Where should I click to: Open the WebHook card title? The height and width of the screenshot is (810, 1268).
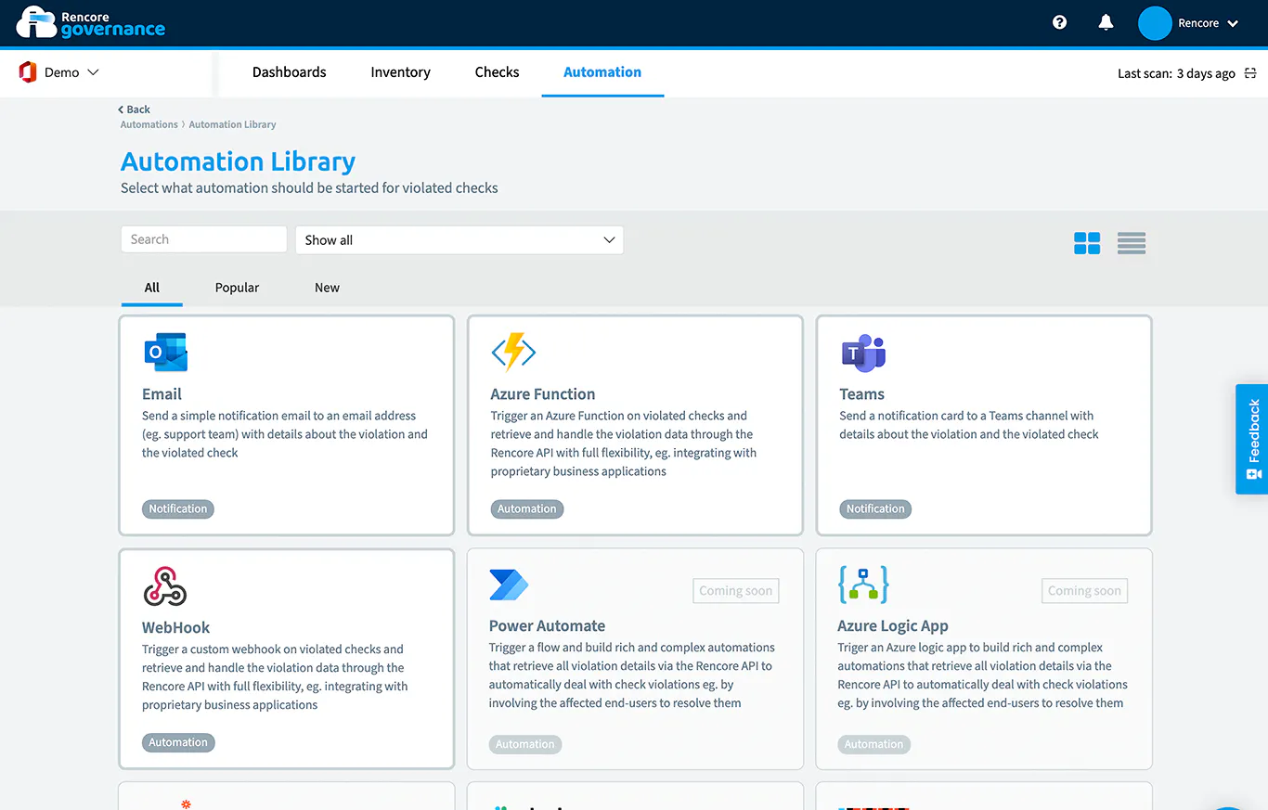[x=176, y=628]
